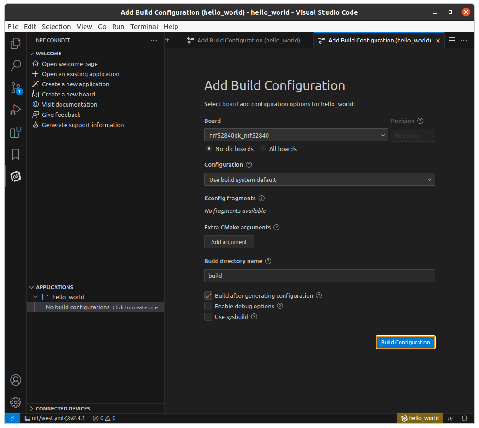This screenshot has width=479, height=428.
Task: Open the Edit menu
Action: 30,27
